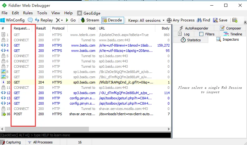
Task: Switch to the Timeline tab
Action: (x=233, y=34)
